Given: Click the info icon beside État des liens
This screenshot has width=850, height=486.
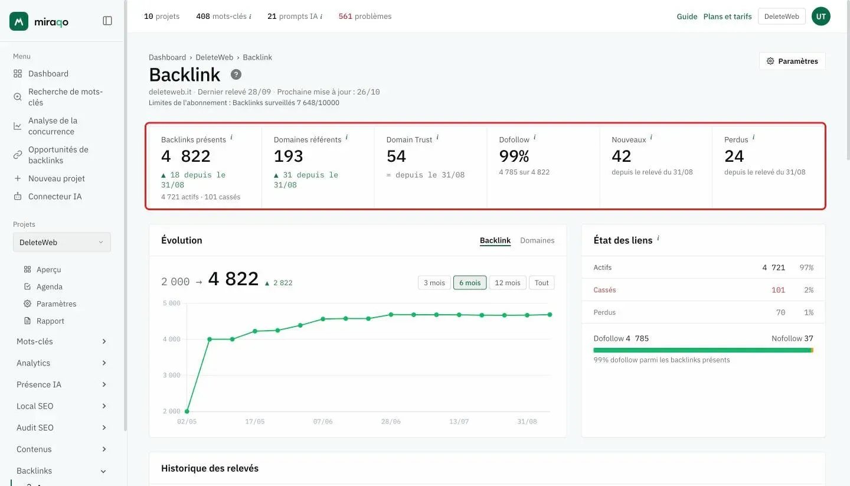Looking at the screenshot, I should point(658,239).
